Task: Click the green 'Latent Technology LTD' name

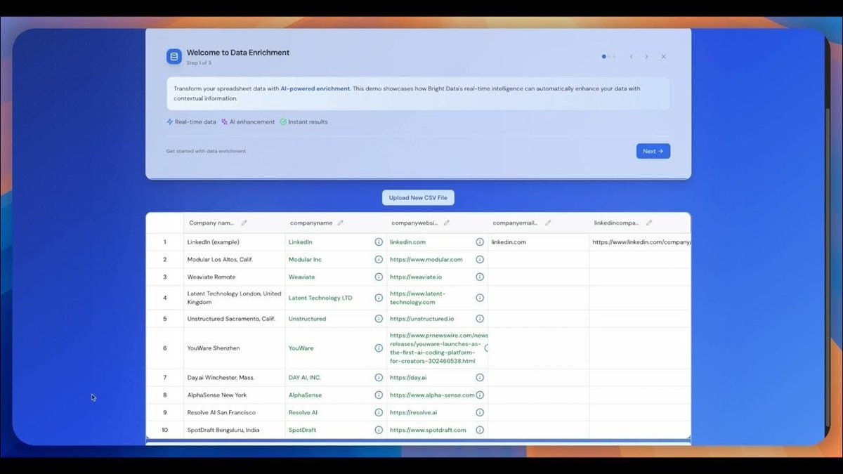Action: pos(320,298)
